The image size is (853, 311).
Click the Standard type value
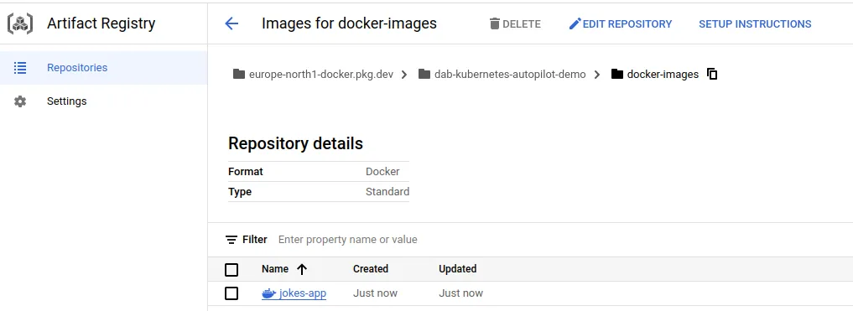(387, 192)
